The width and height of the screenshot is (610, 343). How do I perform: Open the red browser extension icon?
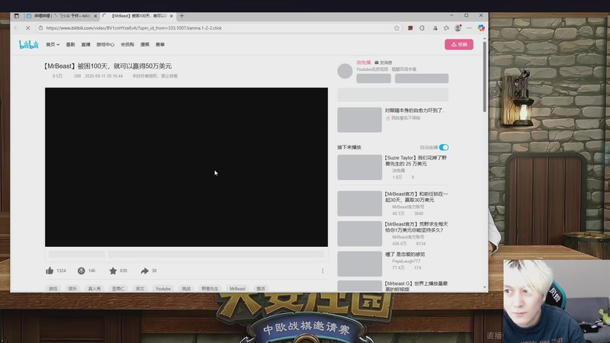pyautogui.click(x=410, y=28)
